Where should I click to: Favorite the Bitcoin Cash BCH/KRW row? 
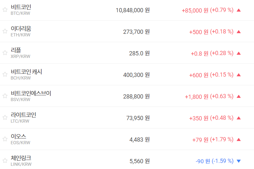[x=5, y=74]
